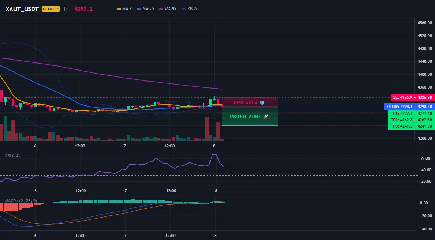Select the yellow FUTURES badge
The width and height of the screenshot is (435, 240).
pos(50,9)
